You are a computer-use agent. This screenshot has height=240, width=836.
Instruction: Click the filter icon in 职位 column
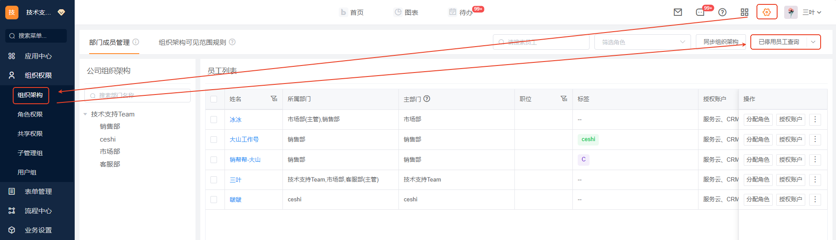564,99
